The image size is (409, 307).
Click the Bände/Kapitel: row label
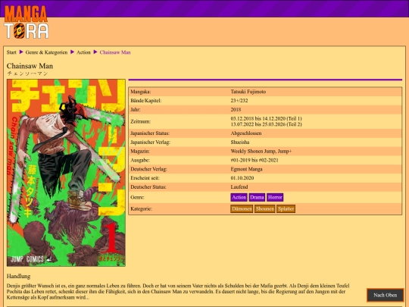tap(146, 101)
